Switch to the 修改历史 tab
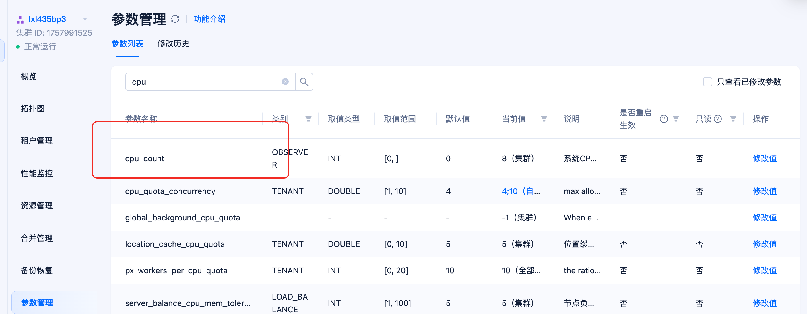Image resolution: width=807 pixels, height=314 pixels. pos(173,44)
